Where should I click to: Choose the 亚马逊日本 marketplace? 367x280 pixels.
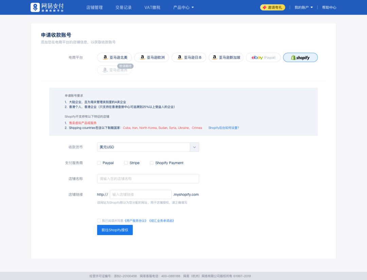(x=189, y=57)
